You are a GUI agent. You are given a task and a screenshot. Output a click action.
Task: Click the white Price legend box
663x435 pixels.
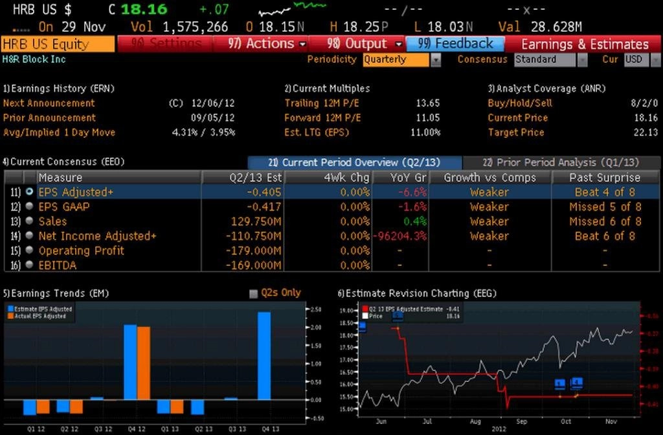(365, 315)
